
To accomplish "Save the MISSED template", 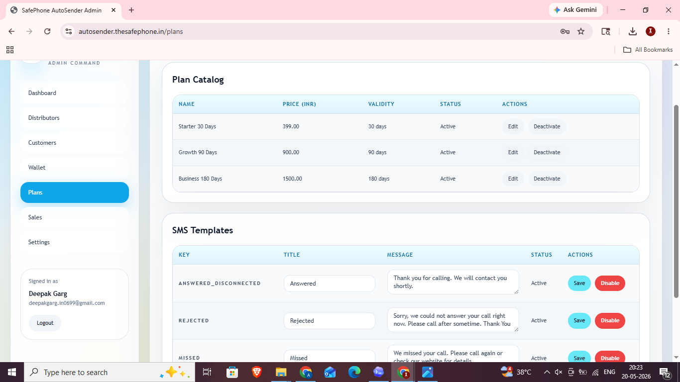I will [x=579, y=357].
